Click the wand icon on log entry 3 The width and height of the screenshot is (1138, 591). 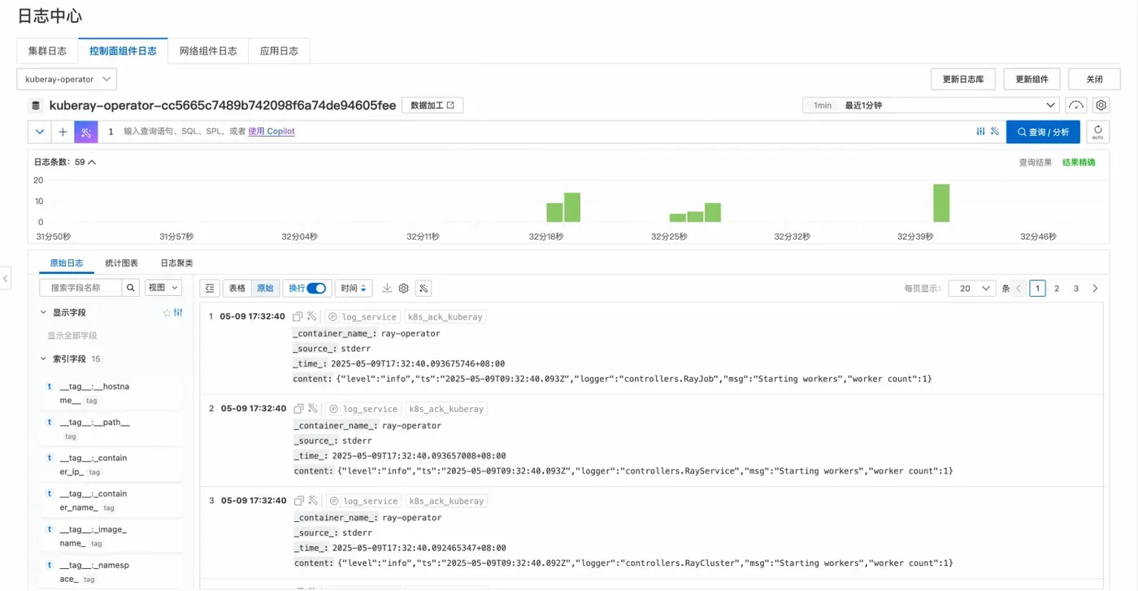(313, 501)
